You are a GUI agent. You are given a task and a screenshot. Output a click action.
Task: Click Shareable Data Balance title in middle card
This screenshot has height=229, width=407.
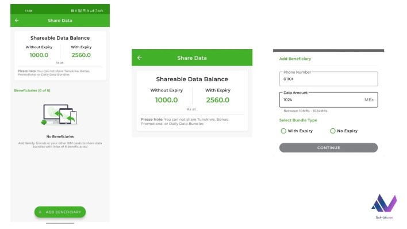click(192, 79)
